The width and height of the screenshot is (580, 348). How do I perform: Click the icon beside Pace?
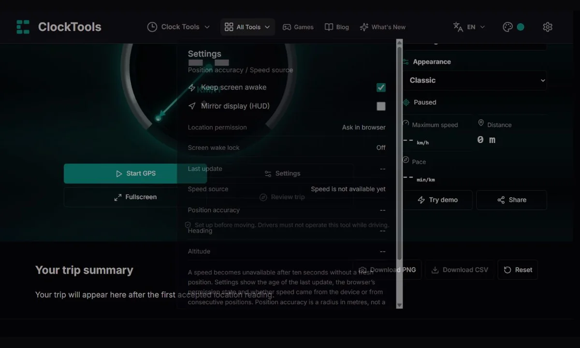(406, 160)
